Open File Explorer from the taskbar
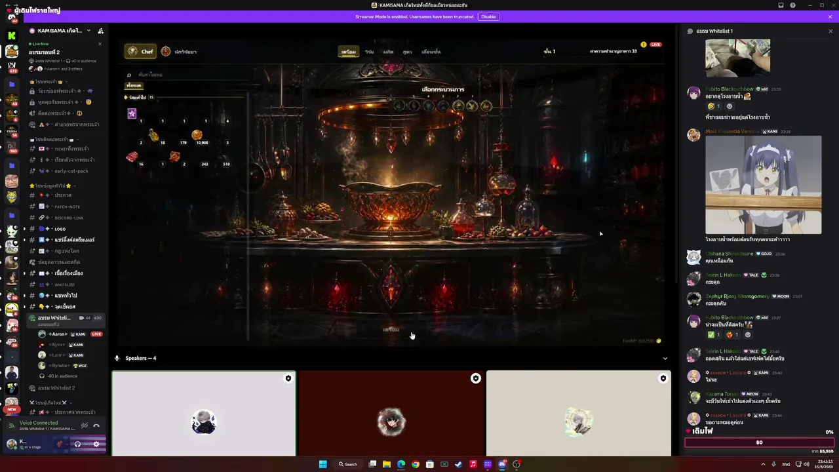 387,464
